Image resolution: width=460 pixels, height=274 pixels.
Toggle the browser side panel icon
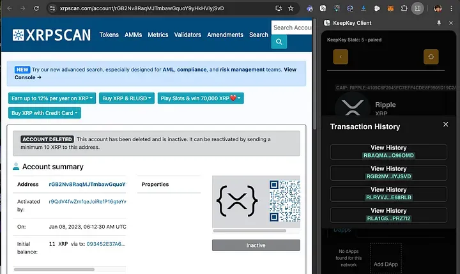coord(417,8)
